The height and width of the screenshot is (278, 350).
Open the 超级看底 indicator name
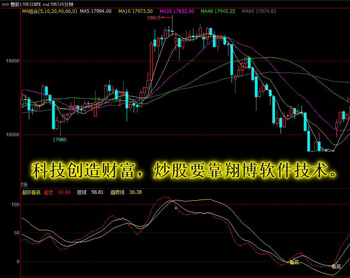pos(31,192)
